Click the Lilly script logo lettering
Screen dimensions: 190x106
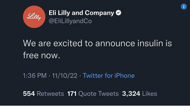[34, 17]
